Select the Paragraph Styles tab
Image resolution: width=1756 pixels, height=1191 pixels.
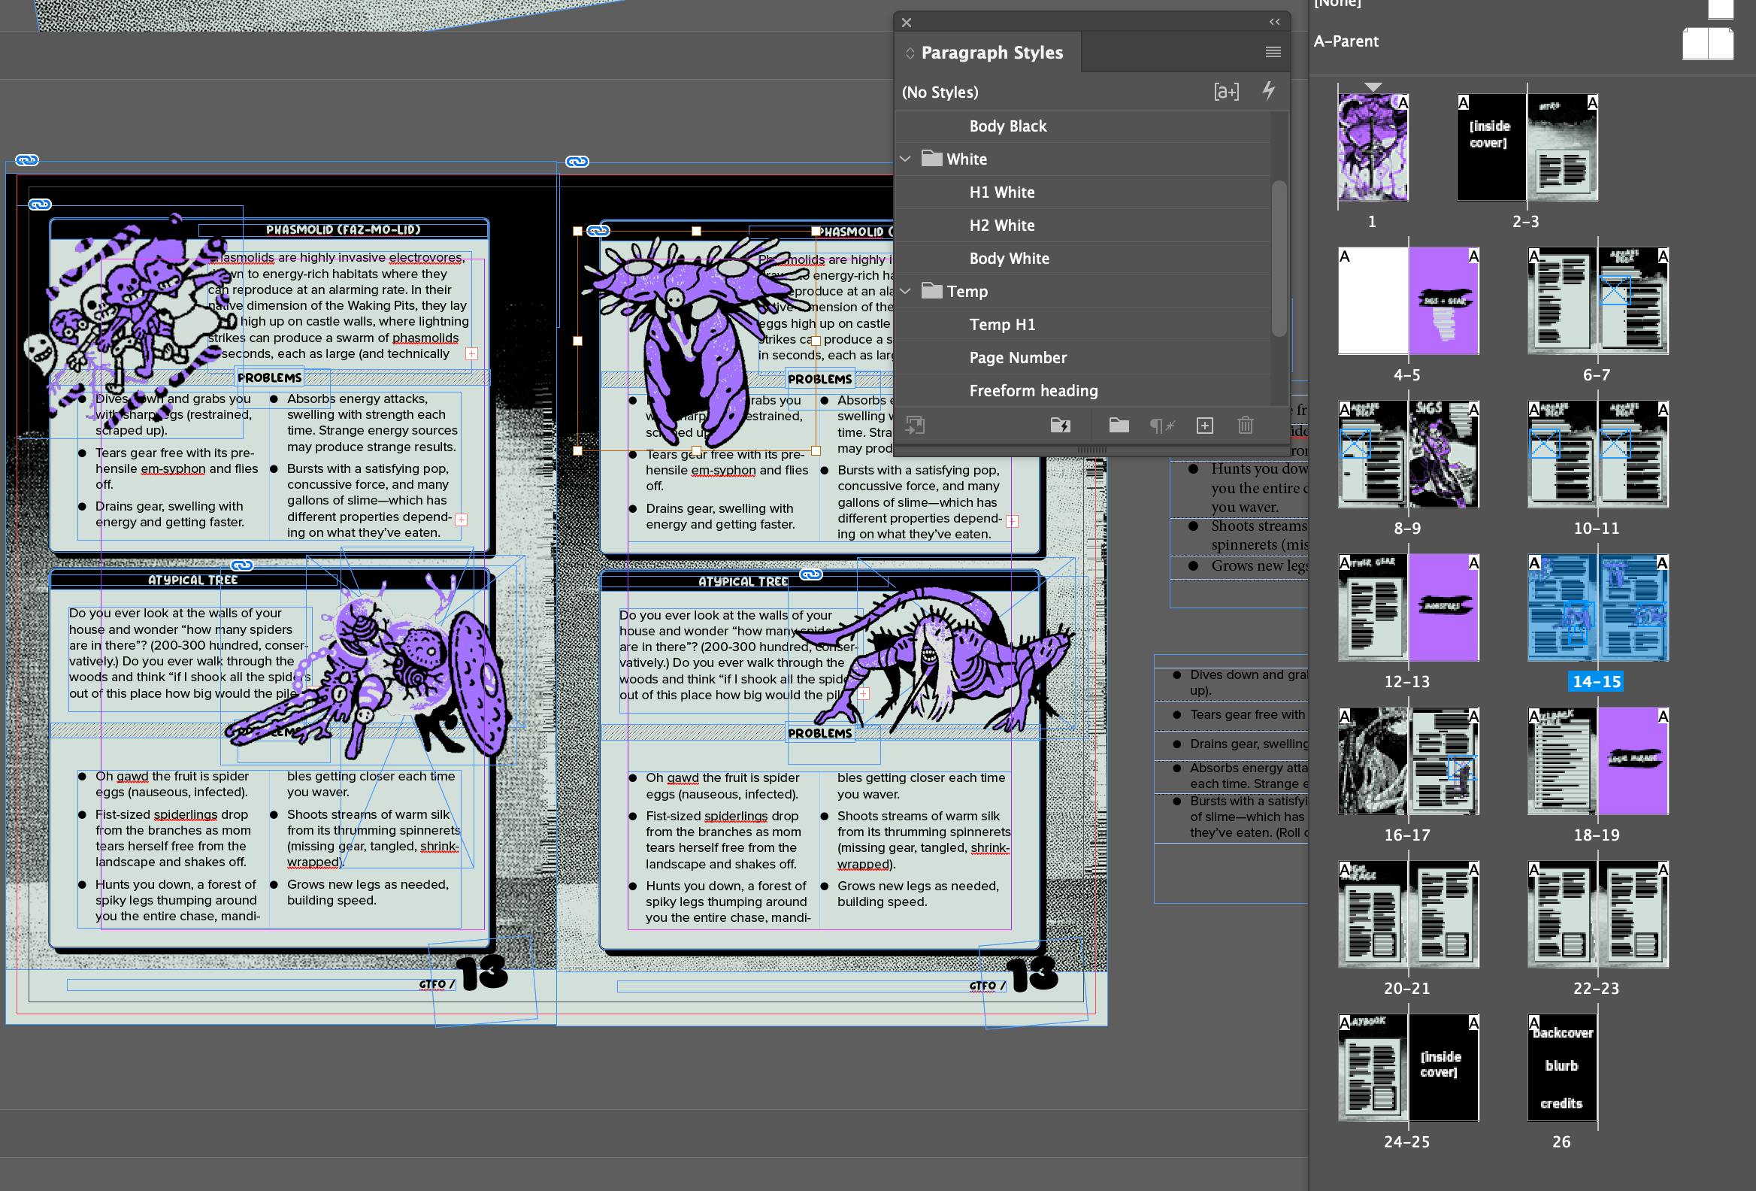point(992,53)
